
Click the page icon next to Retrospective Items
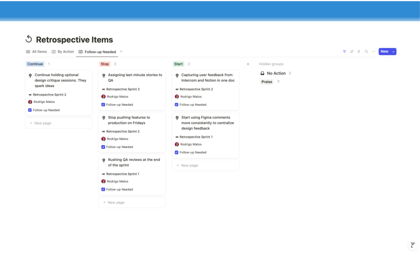[x=29, y=39]
